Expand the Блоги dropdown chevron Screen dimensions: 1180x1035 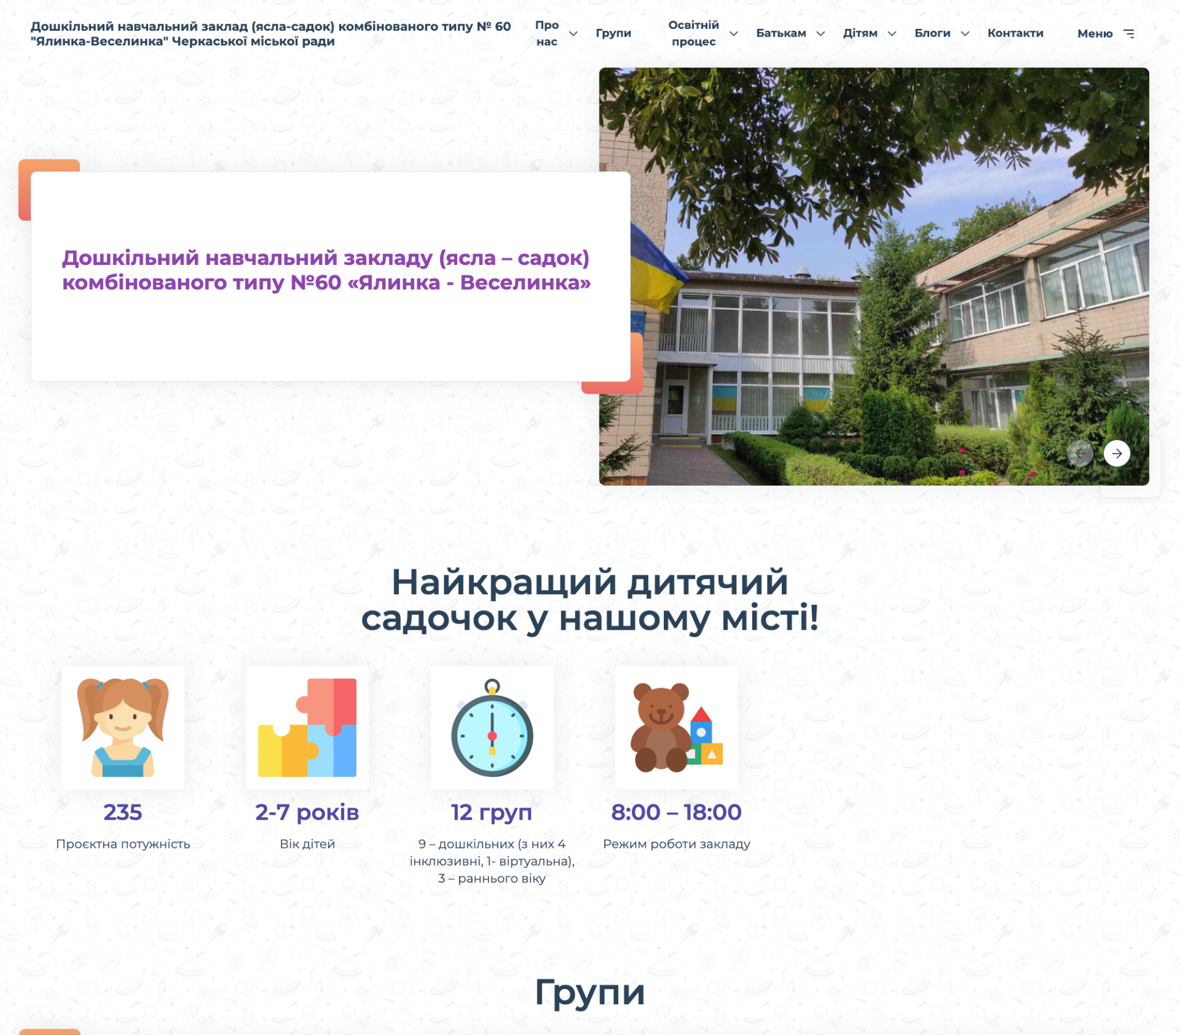click(965, 34)
